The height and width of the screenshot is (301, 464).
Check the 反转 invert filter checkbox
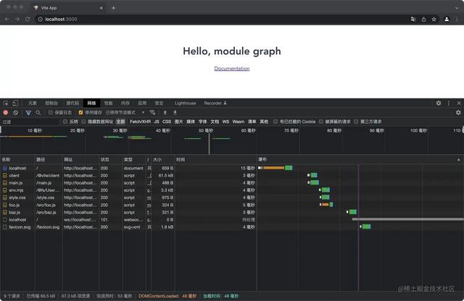coord(65,122)
